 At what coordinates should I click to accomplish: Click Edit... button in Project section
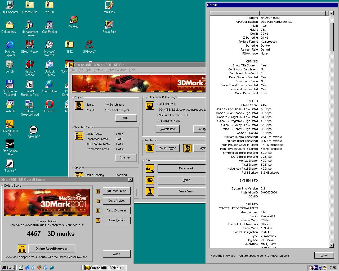126,118
